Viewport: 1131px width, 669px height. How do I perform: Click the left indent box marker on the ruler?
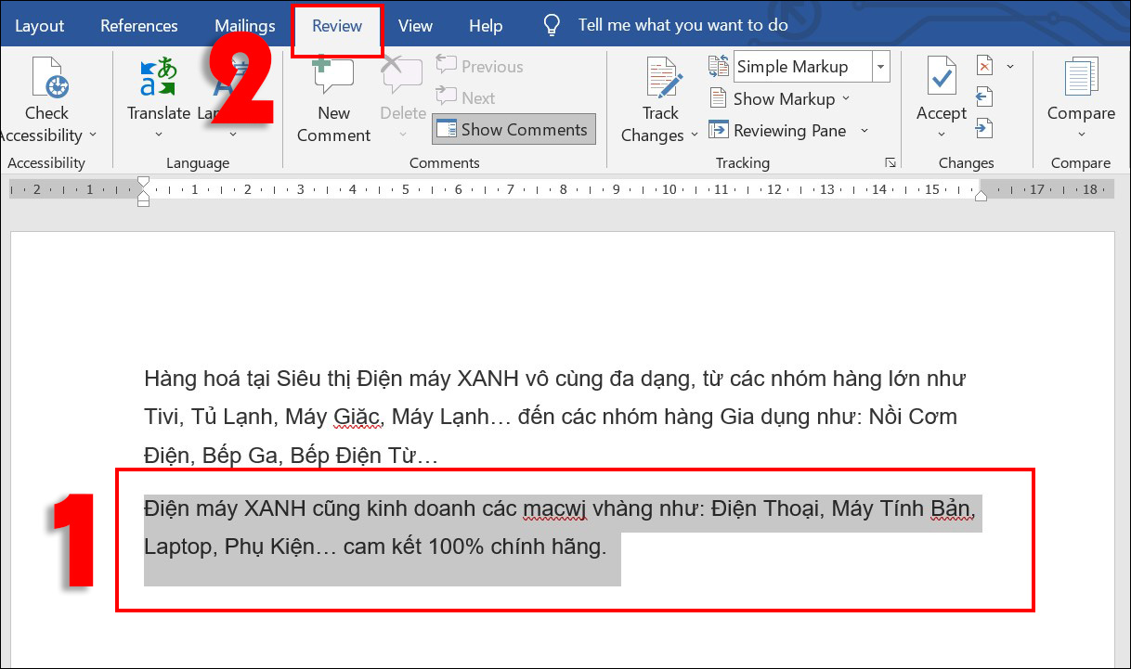(143, 202)
